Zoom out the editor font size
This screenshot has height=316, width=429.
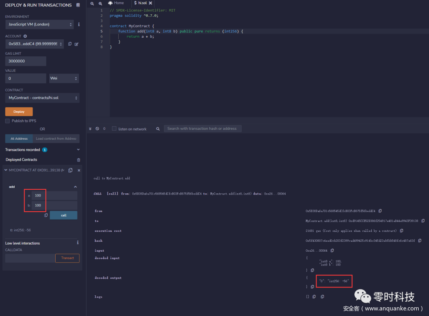tap(92, 3)
